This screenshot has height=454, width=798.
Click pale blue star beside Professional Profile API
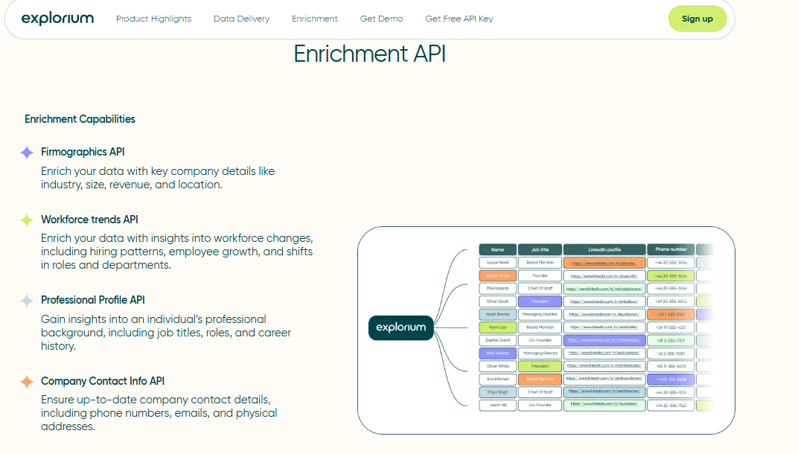click(x=27, y=300)
